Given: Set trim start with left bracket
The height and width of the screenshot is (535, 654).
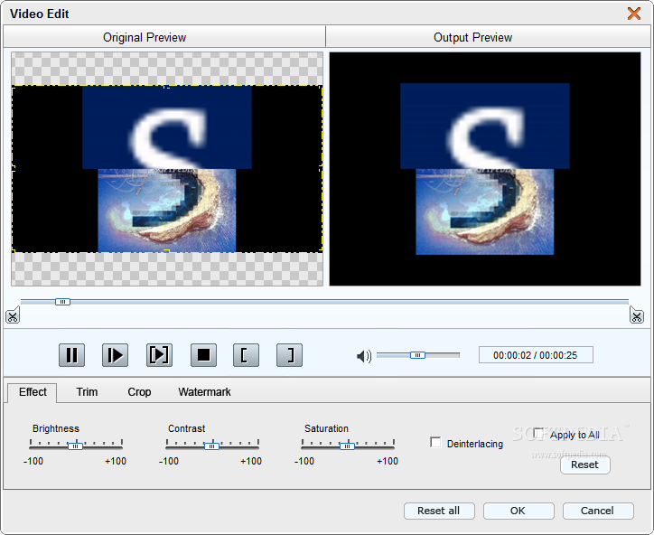Looking at the screenshot, I should pos(246,355).
